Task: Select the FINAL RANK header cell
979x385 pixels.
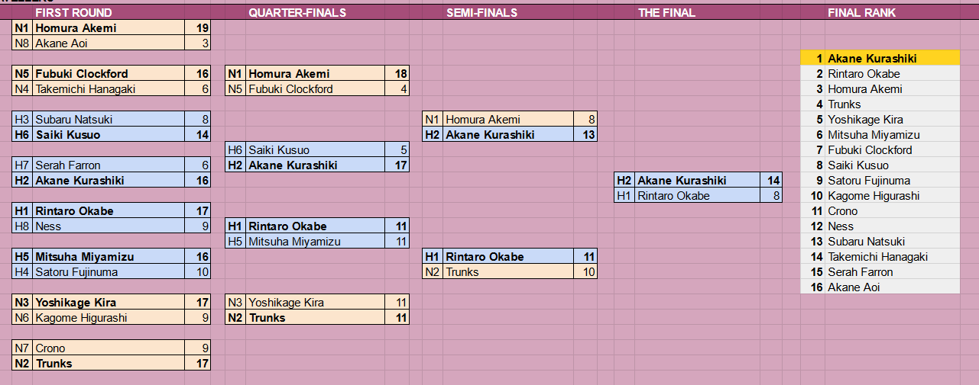Action: coord(861,13)
